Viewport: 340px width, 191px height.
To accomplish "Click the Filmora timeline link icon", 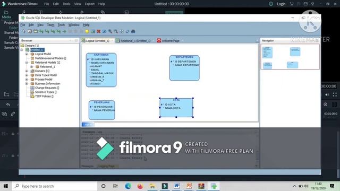I will click(13, 114).
